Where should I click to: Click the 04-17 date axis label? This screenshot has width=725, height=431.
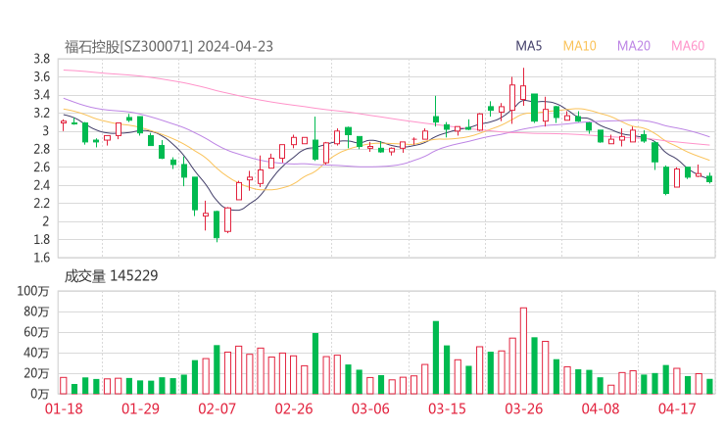[x=677, y=408]
